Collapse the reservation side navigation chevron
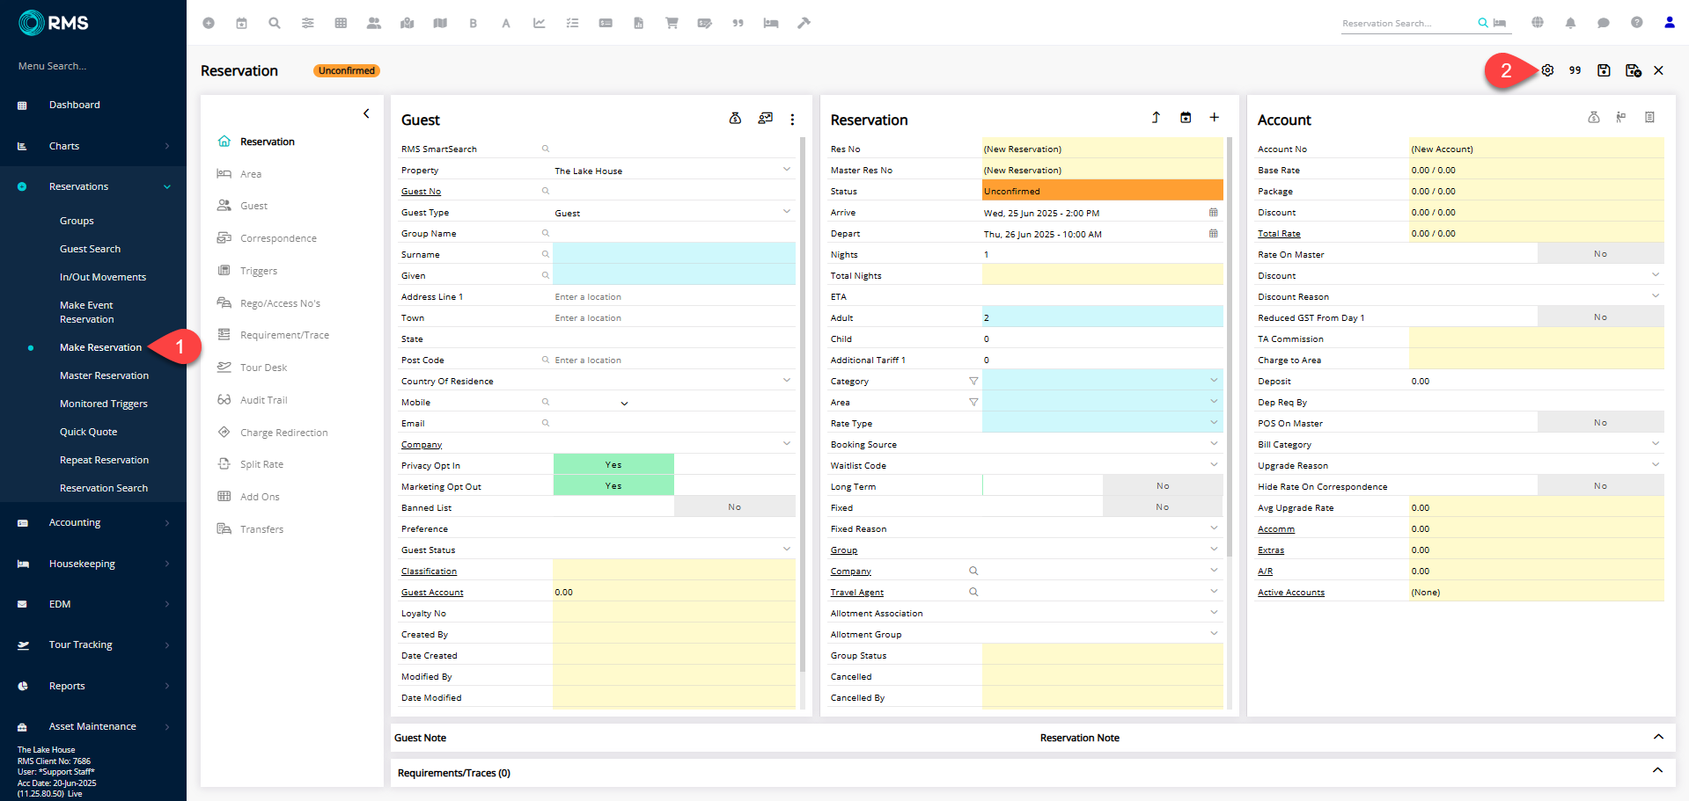The height and width of the screenshot is (801, 1689). [x=366, y=113]
